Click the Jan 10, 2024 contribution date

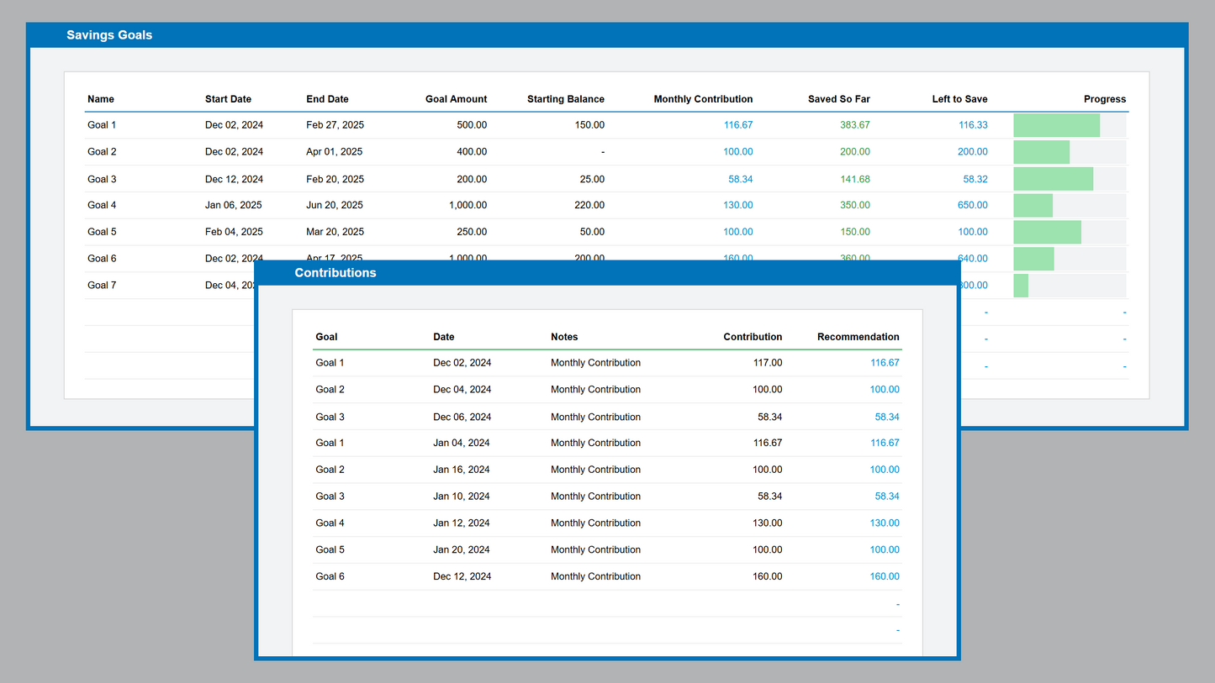point(462,496)
